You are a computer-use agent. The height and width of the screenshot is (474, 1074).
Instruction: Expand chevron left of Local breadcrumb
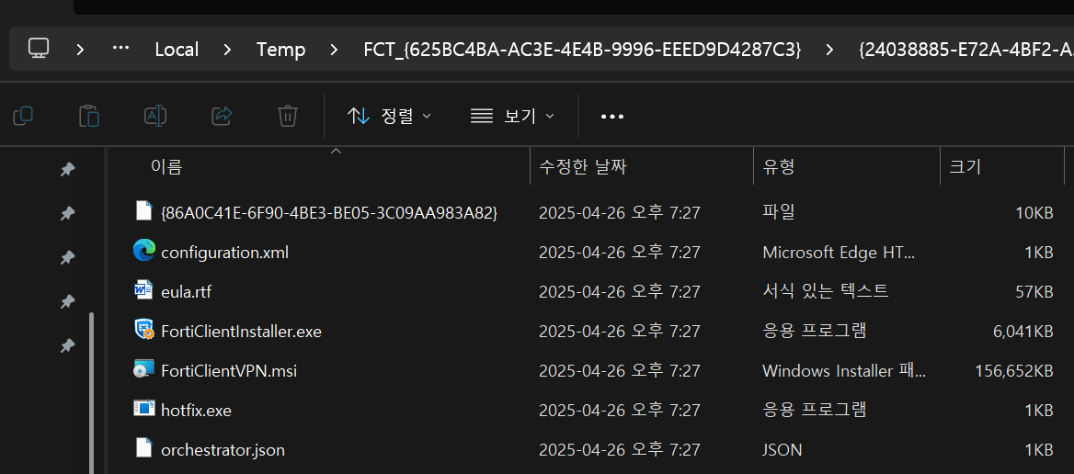point(81,50)
